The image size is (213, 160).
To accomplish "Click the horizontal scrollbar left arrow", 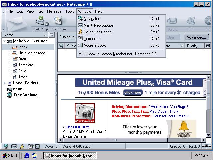I will (x=61, y=140).
